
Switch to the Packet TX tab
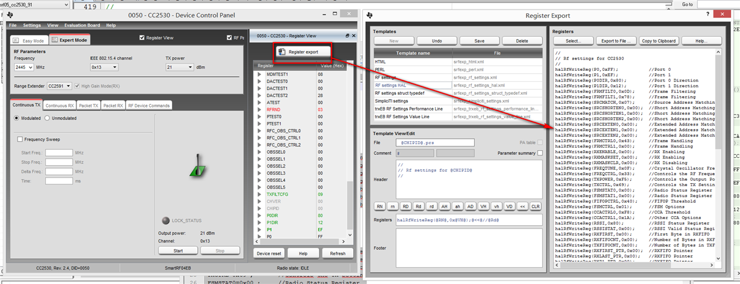89,105
